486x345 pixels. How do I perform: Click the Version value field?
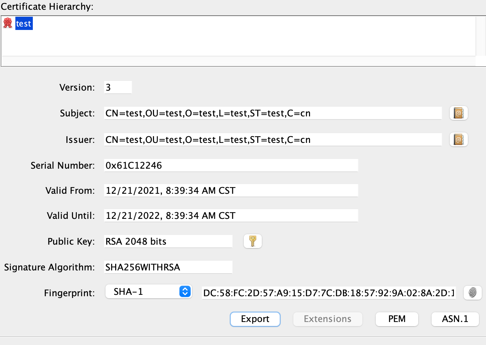(118, 87)
